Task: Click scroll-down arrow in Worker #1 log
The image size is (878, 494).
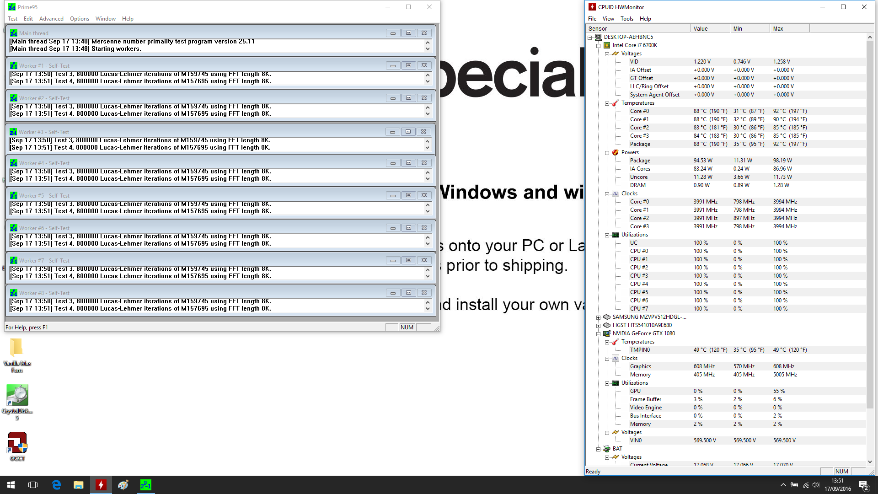Action: coord(428,81)
